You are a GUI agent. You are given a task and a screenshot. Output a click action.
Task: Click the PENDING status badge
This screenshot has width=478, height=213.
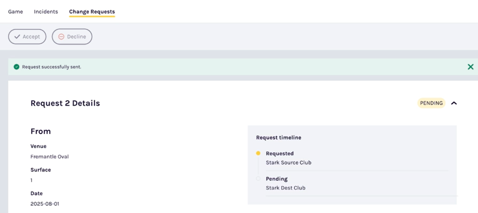tap(431, 103)
